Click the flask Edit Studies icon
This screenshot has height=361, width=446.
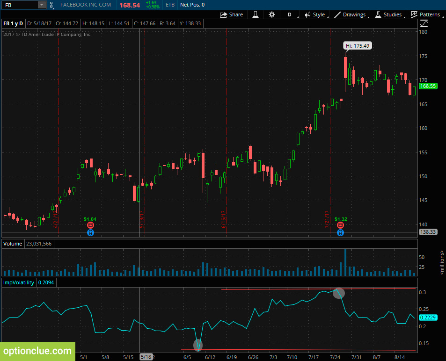click(x=256, y=14)
